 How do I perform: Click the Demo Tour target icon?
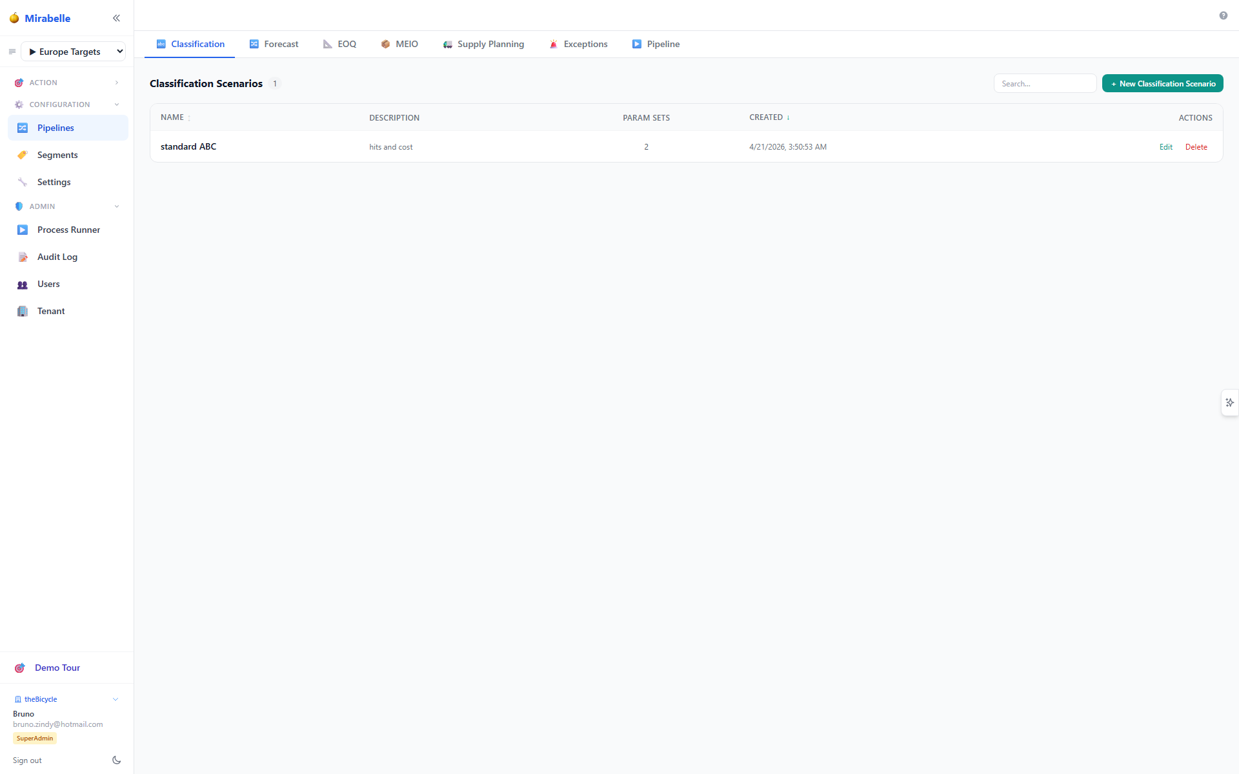20,668
